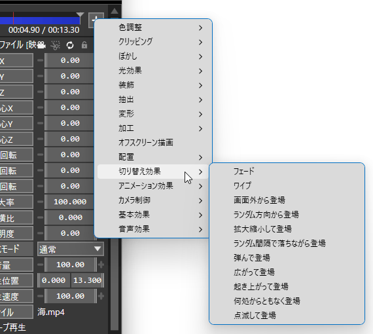Click the playback start field 0.000
Screen dimensions: 373x334
(54, 280)
